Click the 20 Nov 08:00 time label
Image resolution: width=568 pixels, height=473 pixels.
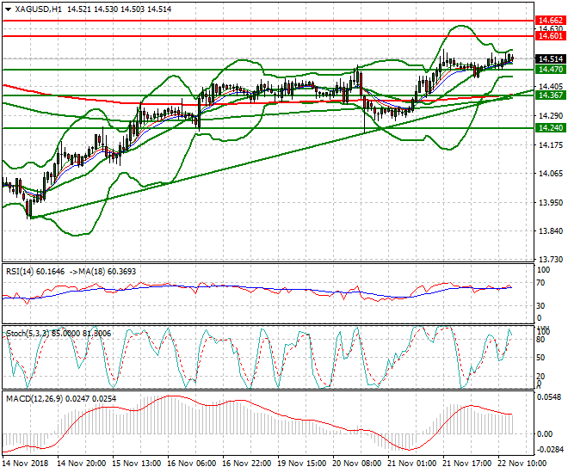tap(357, 464)
